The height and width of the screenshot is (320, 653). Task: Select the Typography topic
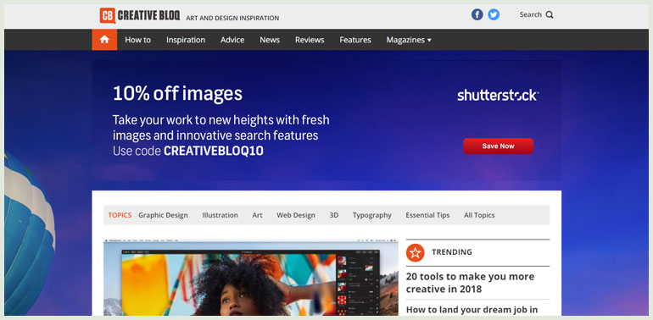[372, 215]
